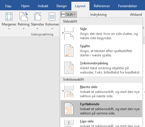Image resolution: width=145 pixels, height=127 pixels.
Task: Expand the arrow under Kolonner
Action: 52,29
